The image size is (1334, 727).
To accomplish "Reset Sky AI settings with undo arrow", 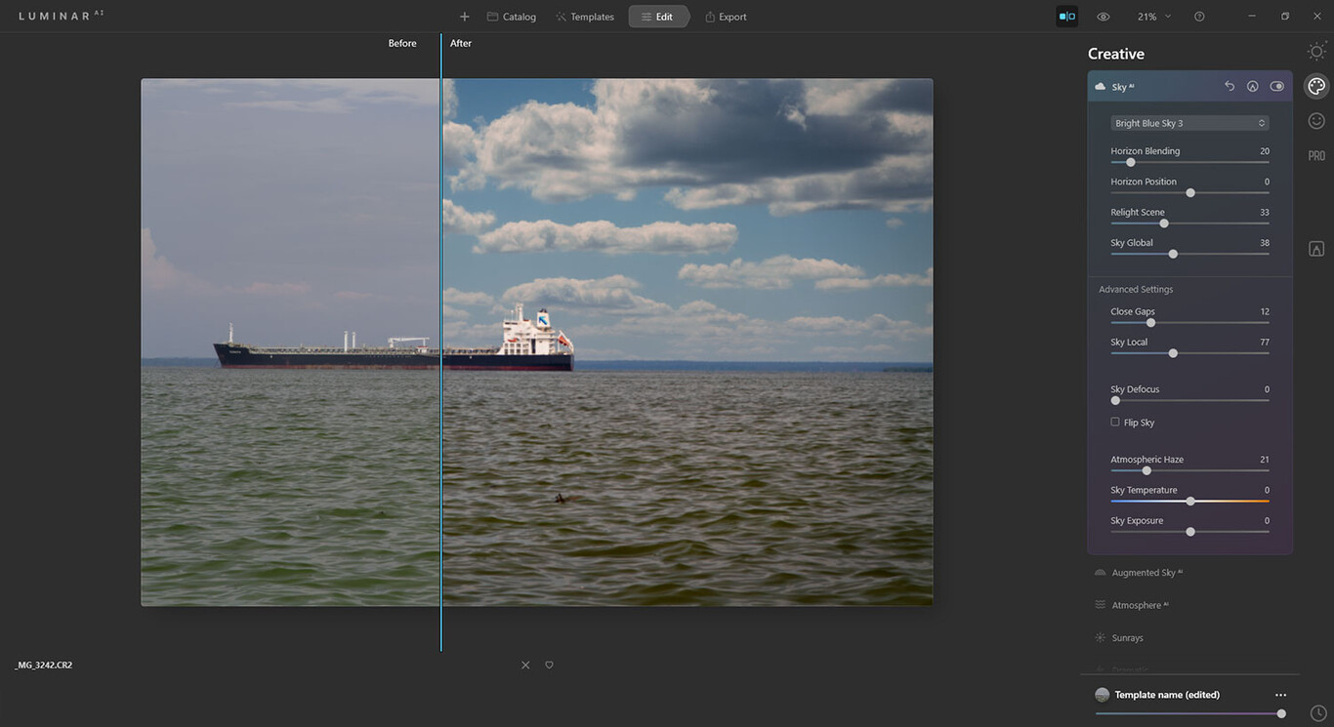I will (1230, 86).
